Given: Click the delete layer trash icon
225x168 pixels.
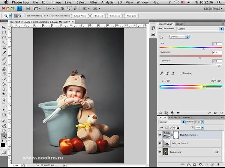Looking at the screenshot, I should pos(218,164).
